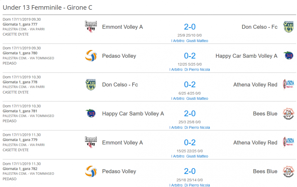Click Don Celso crest in gara 777 row
The width and height of the screenshot is (297, 187).
tap(288, 27)
